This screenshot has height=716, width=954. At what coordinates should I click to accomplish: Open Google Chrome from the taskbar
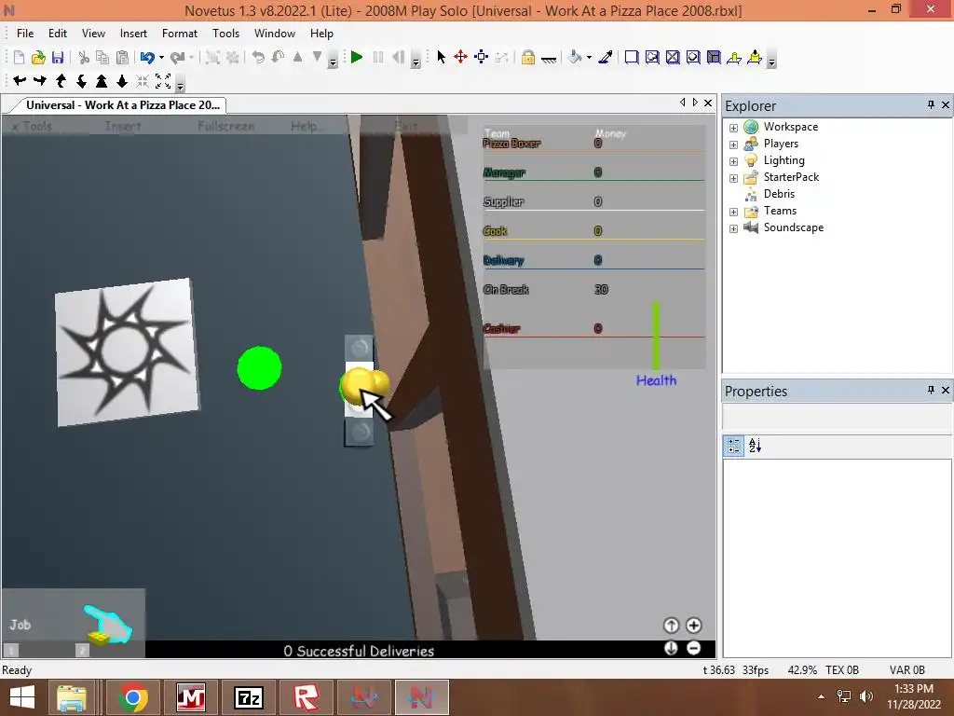132,697
